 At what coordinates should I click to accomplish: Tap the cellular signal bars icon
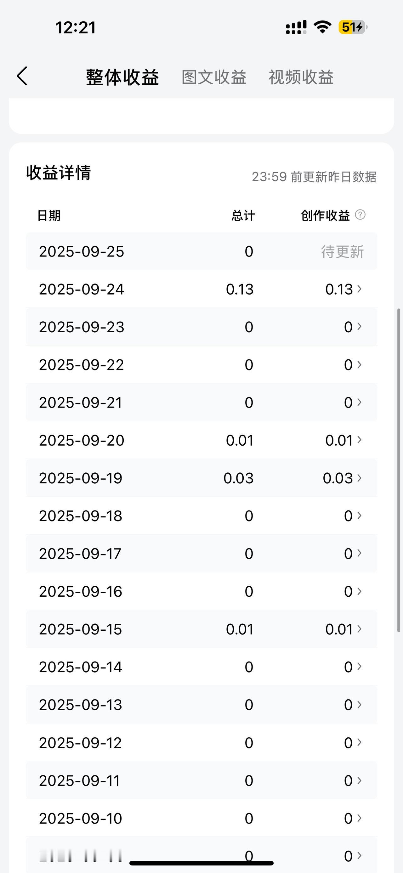pos(296,27)
